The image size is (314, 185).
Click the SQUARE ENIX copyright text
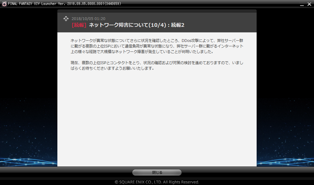click(157, 182)
